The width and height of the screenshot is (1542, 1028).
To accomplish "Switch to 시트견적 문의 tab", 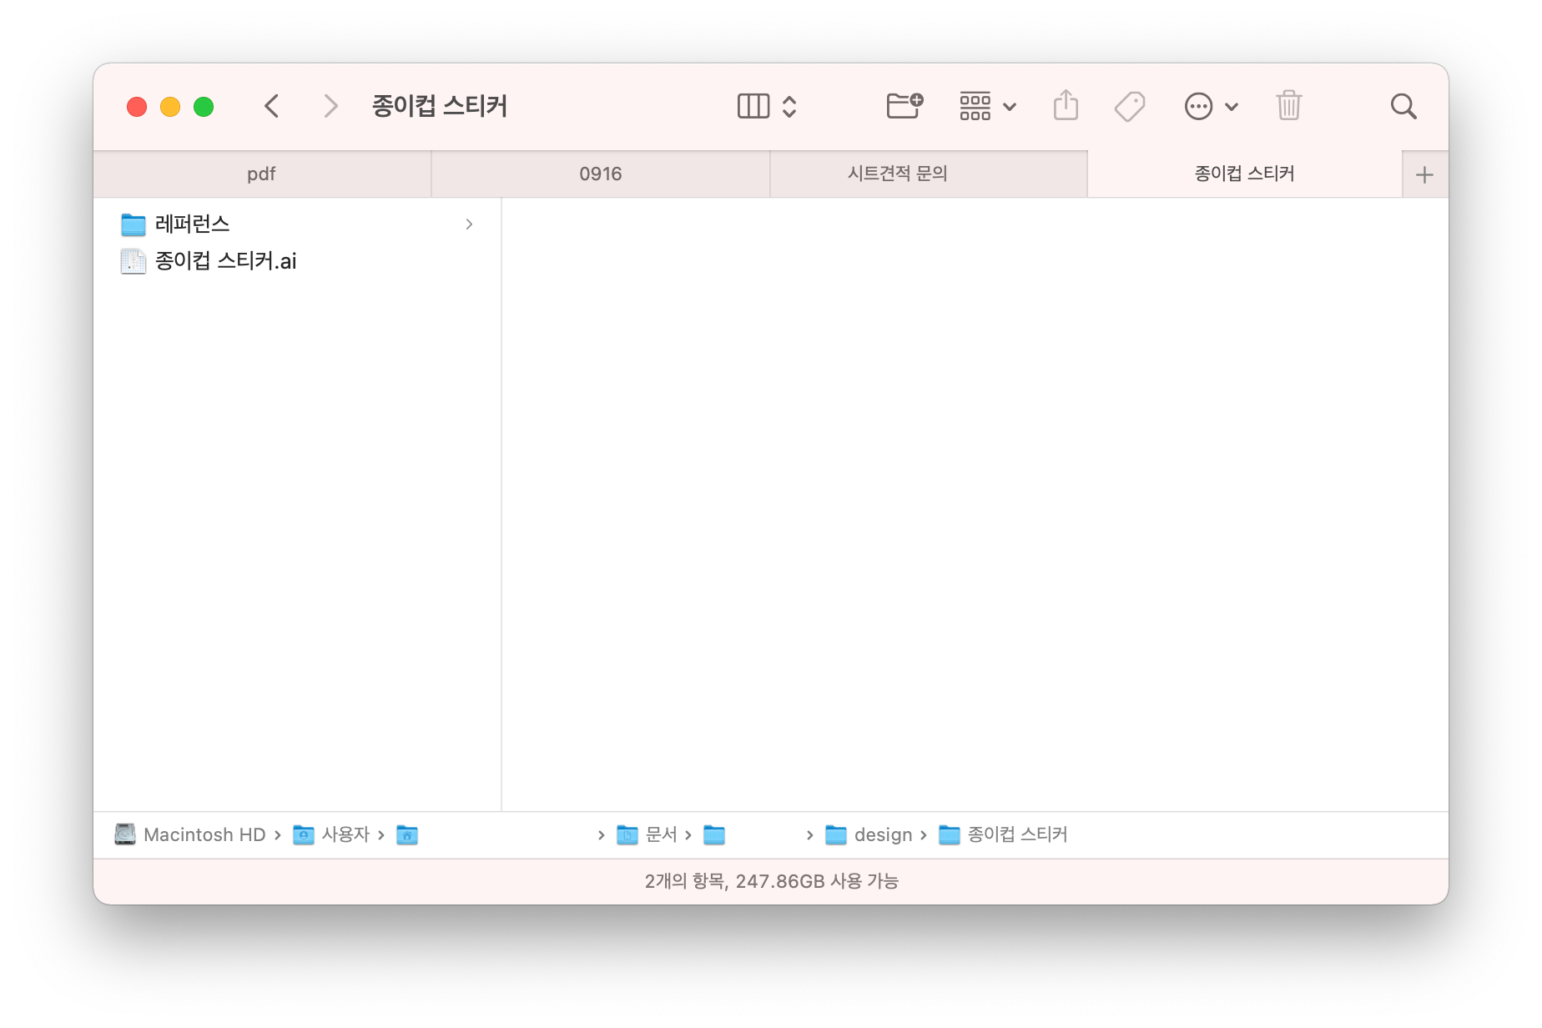I will coord(929,174).
